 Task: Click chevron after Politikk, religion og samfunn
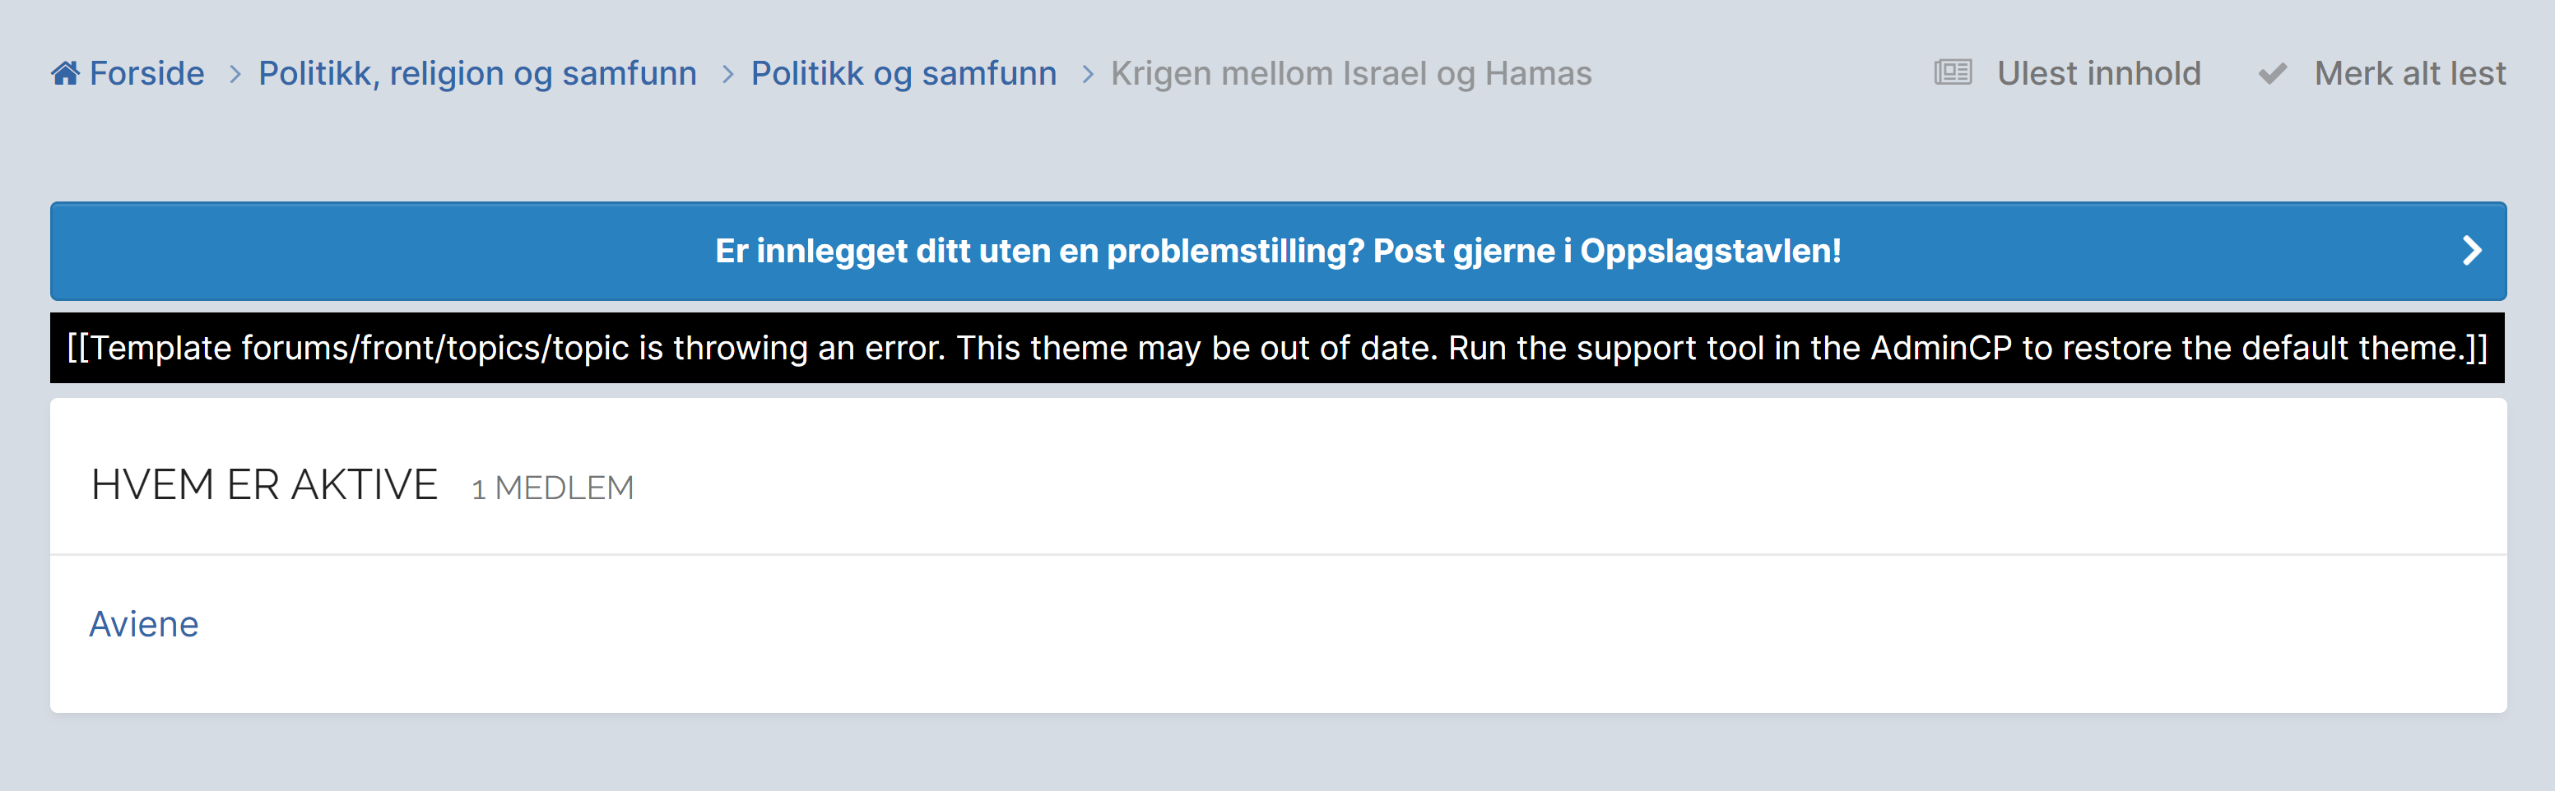click(x=728, y=74)
